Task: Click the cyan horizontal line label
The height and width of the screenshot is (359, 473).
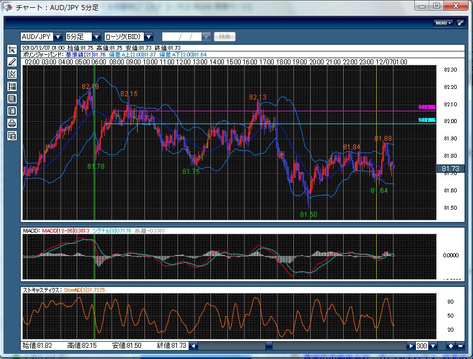Action: (427, 120)
